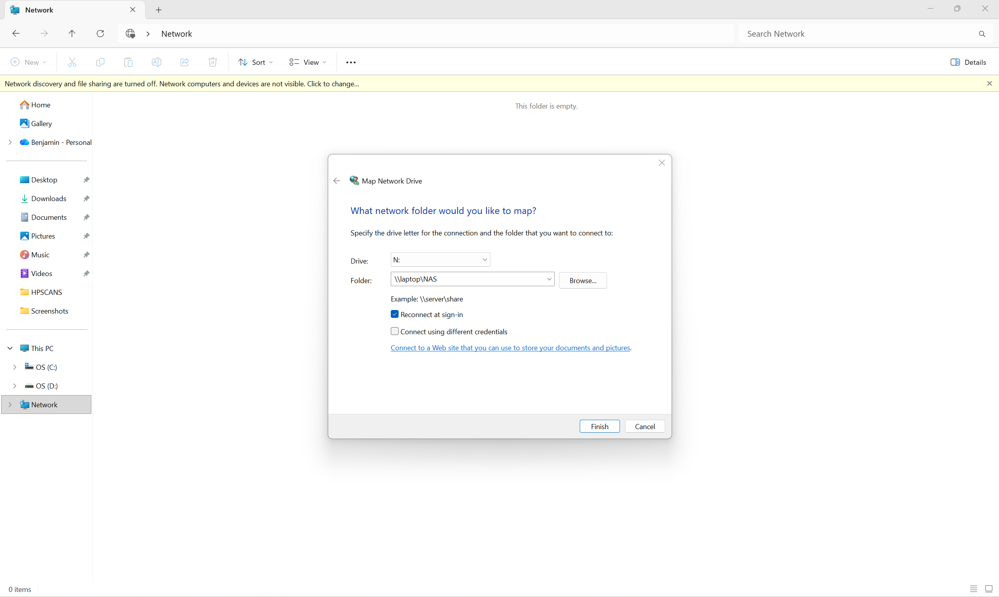Open the Folder path dropdown

click(548, 279)
